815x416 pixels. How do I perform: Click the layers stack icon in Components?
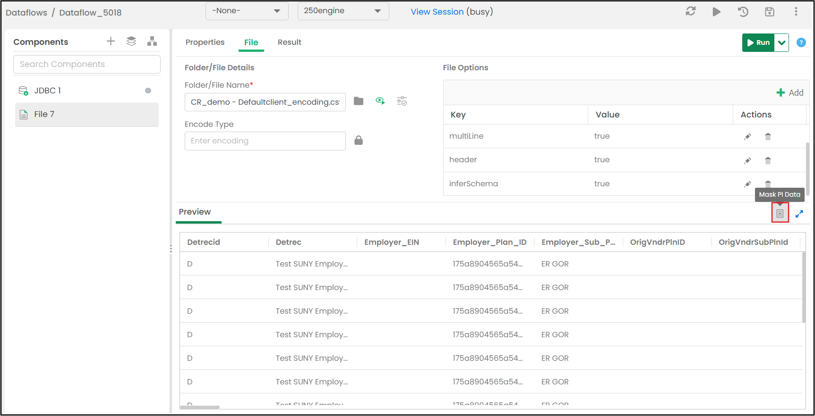[x=131, y=42]
